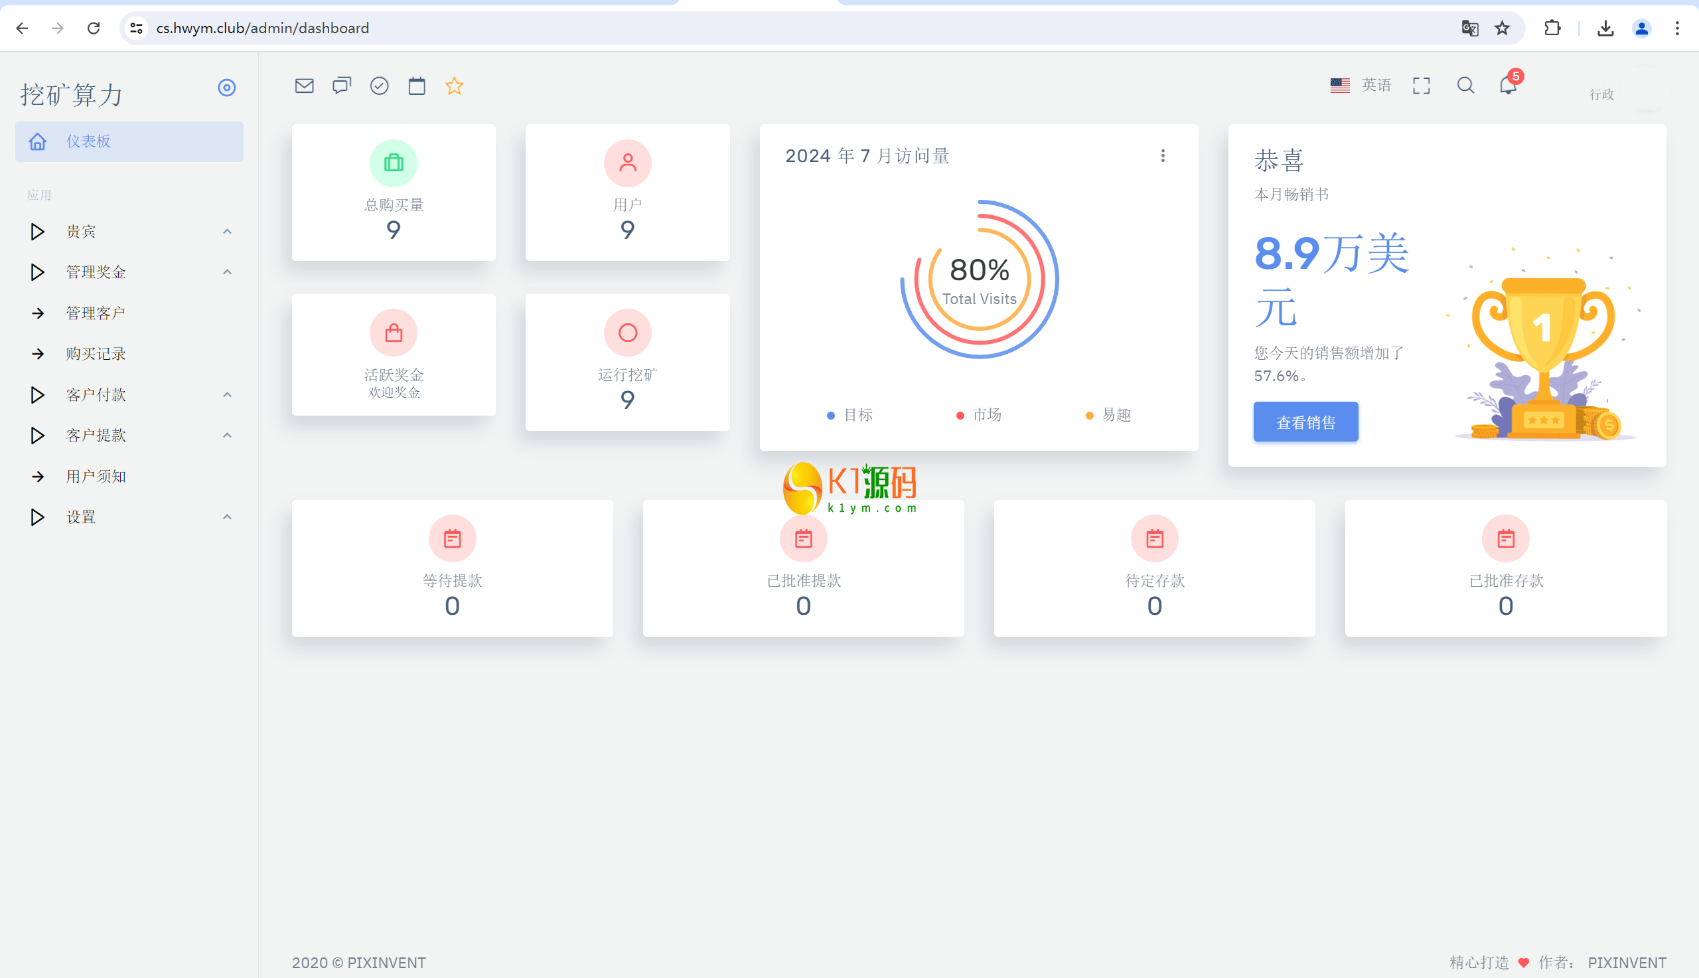
Task: Click the browser back arrow
Action: click(22, 28)
